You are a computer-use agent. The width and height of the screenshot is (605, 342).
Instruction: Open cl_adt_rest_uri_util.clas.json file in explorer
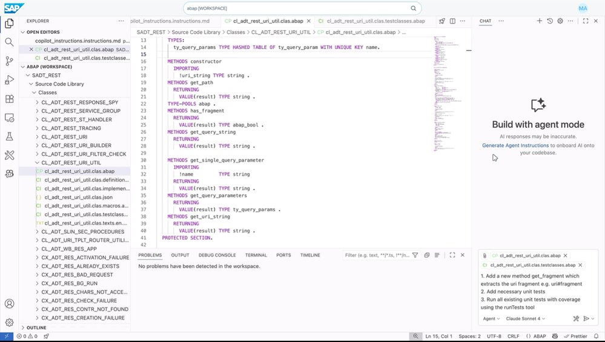click(78, 197)
